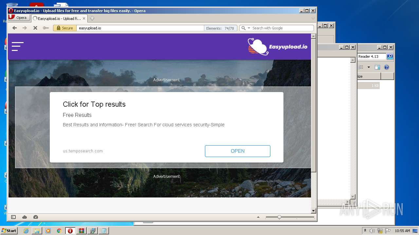Click the Easyupload.io logo
The image size is (419, 235).
coord(278,47)
